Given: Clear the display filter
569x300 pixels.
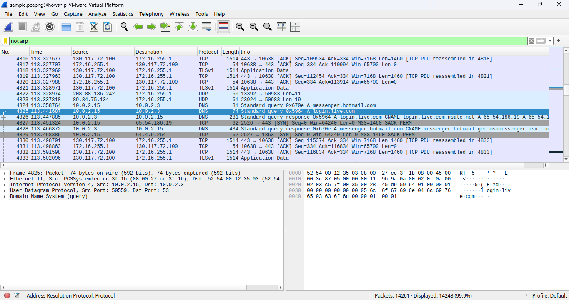Looking at the screenshot, I should 531,41.
